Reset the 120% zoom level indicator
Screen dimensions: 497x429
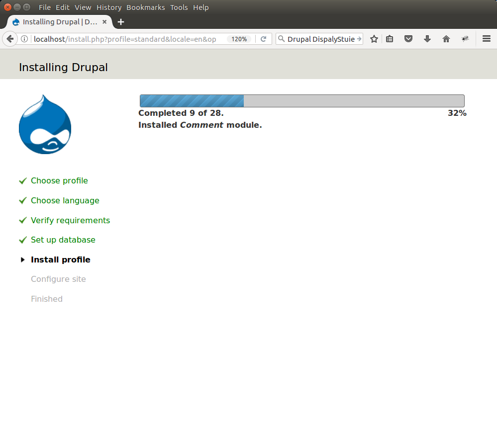(x=239, y=39)
